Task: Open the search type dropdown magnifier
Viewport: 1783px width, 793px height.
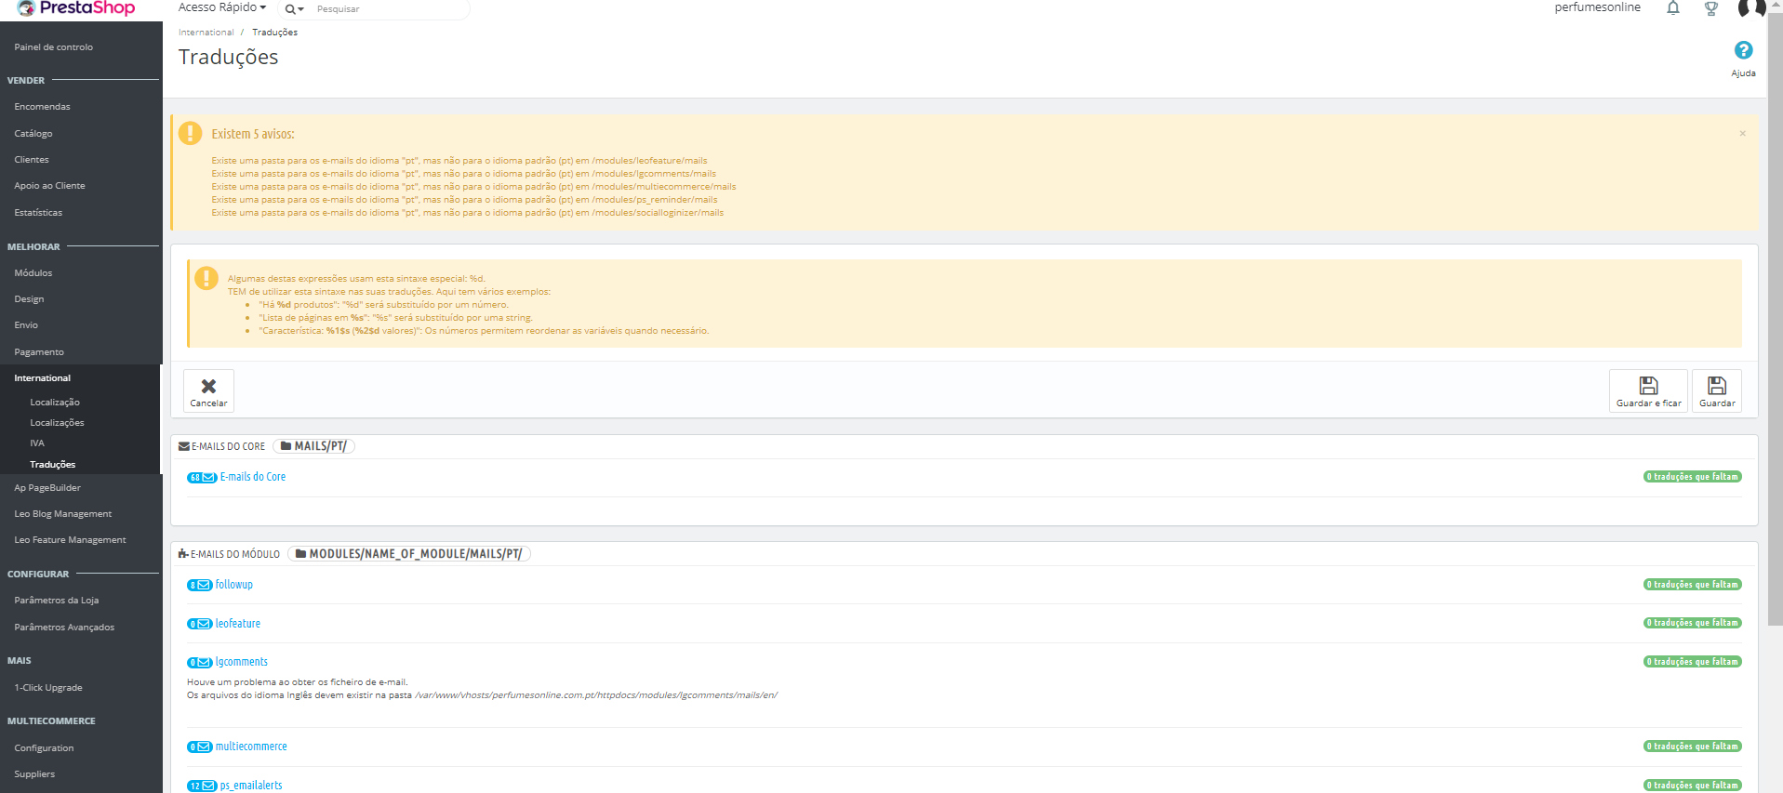Action: [295, 9]
